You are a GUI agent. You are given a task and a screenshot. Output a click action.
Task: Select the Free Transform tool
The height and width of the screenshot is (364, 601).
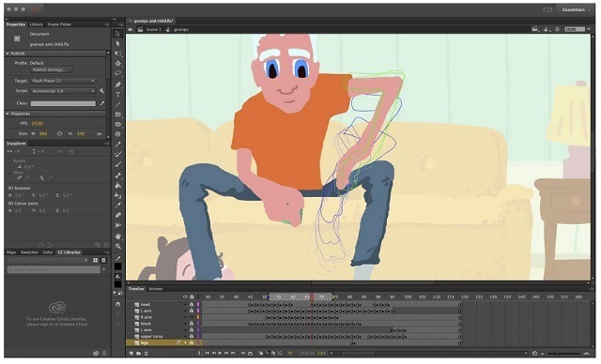(x=118, y=53)
